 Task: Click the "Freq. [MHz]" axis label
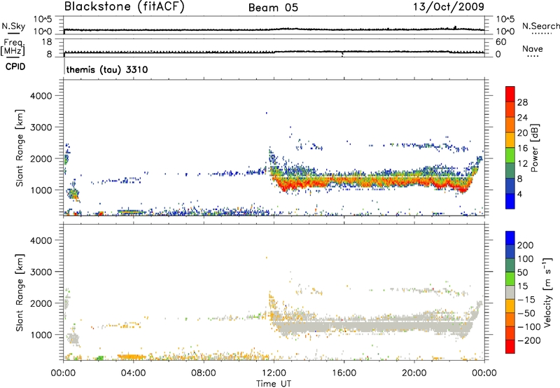[13, 47]
